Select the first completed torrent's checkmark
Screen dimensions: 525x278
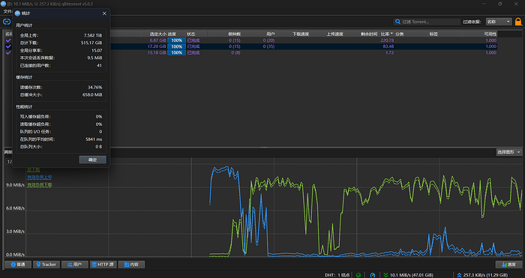[8, 40]
